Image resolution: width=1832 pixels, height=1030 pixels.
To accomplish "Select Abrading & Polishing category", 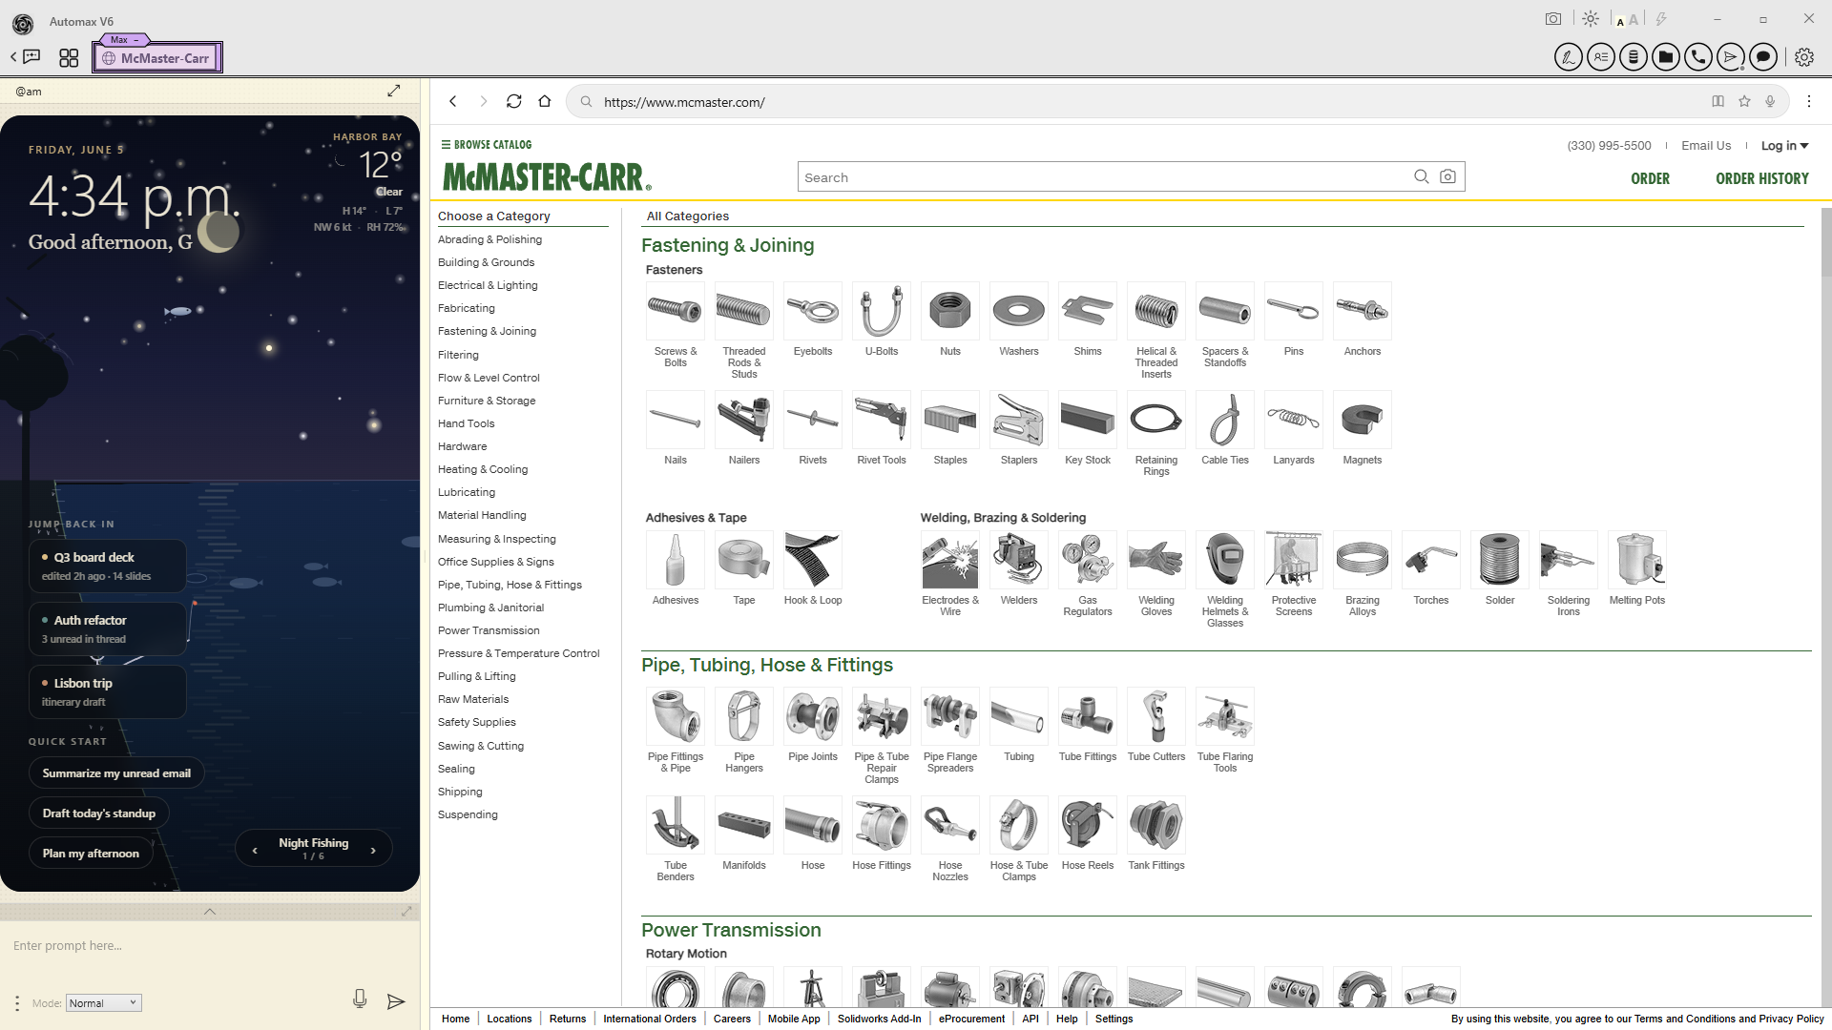I will [489, 239].
